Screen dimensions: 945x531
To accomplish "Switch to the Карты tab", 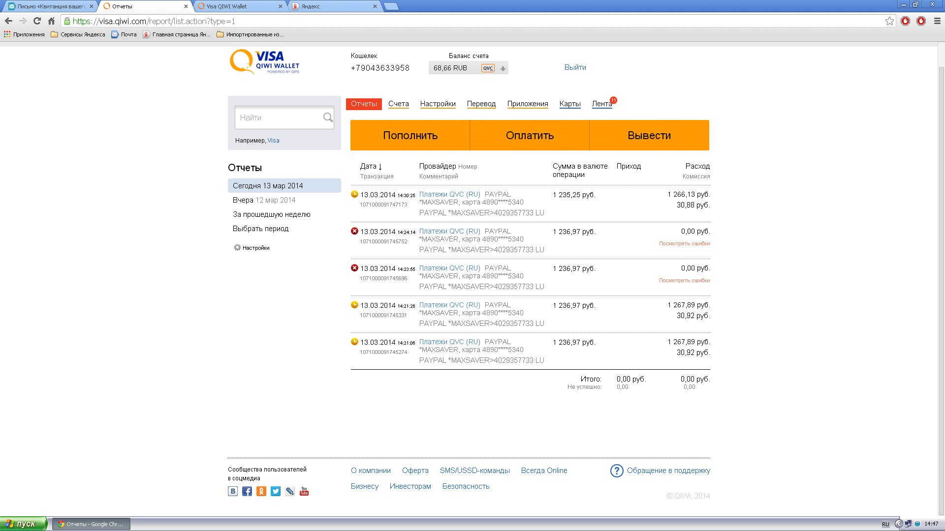I will (569, 104).
